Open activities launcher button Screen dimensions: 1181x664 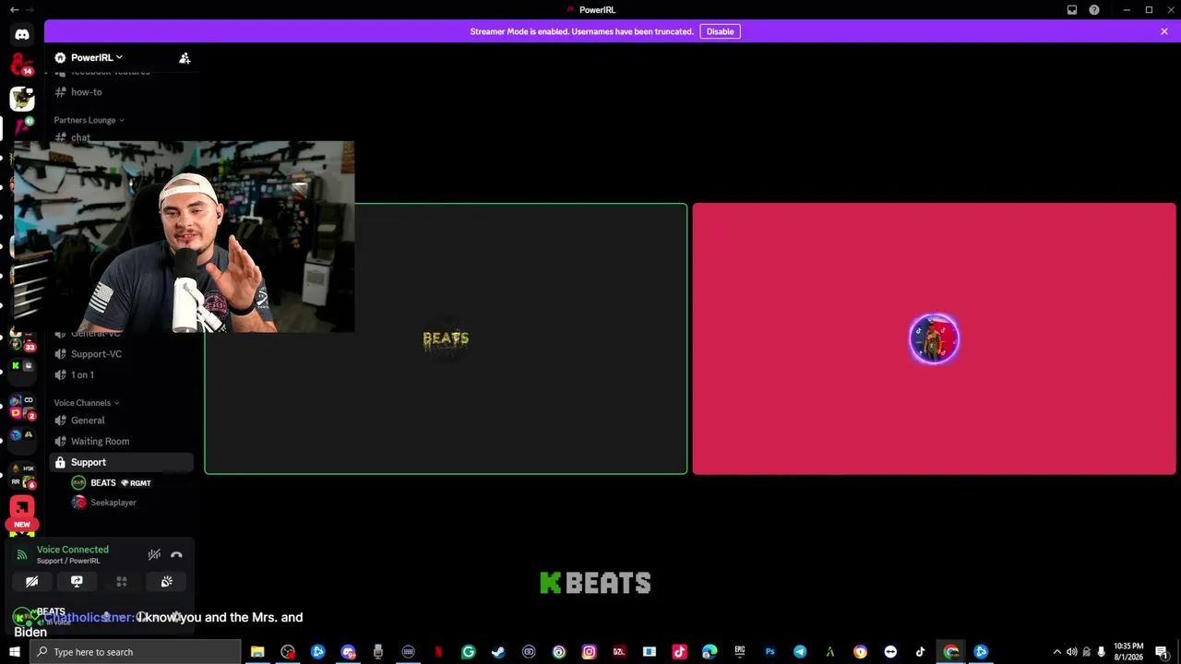[x=122, y=581]
